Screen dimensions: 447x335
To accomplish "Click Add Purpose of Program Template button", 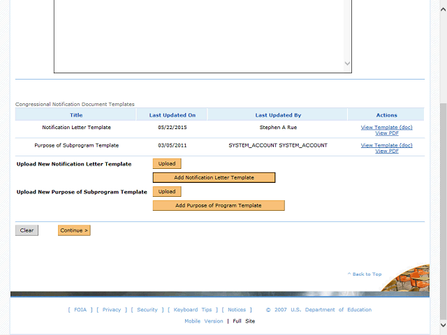I will pyautogui.click(x=219, y=205).
